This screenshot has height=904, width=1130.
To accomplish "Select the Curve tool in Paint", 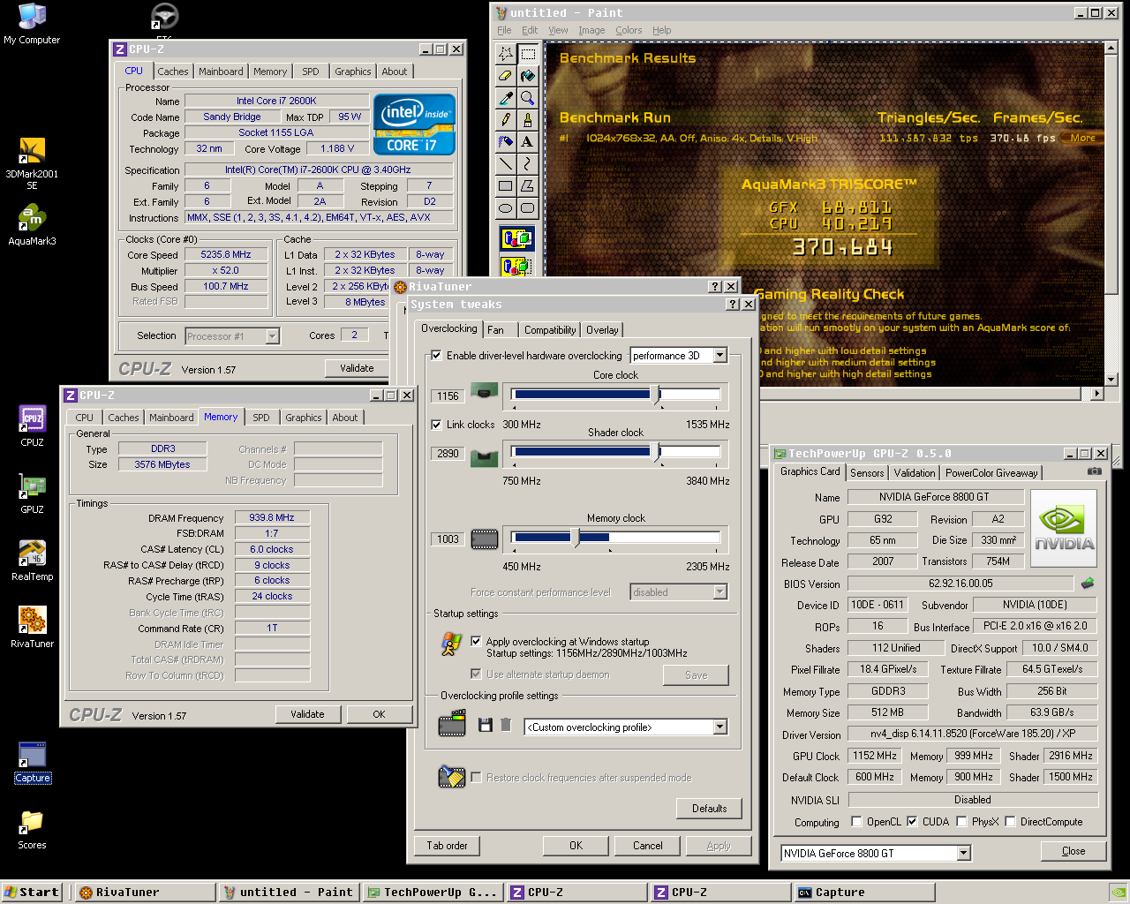I will tap(528, 163).
